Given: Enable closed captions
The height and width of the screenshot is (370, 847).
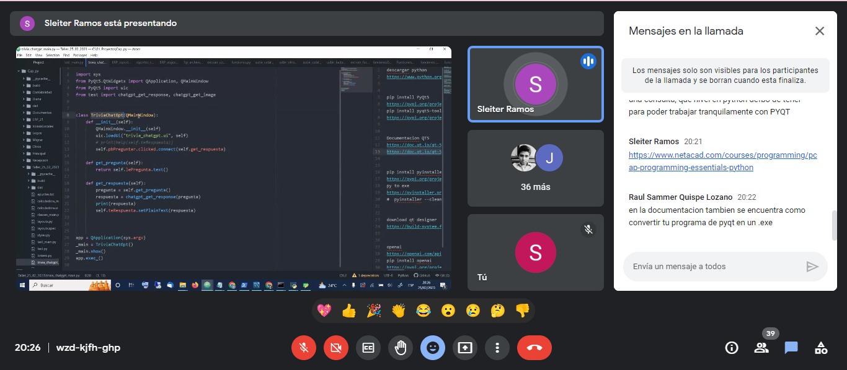Looking at the screenshot, I should click(x=368, y=348).
